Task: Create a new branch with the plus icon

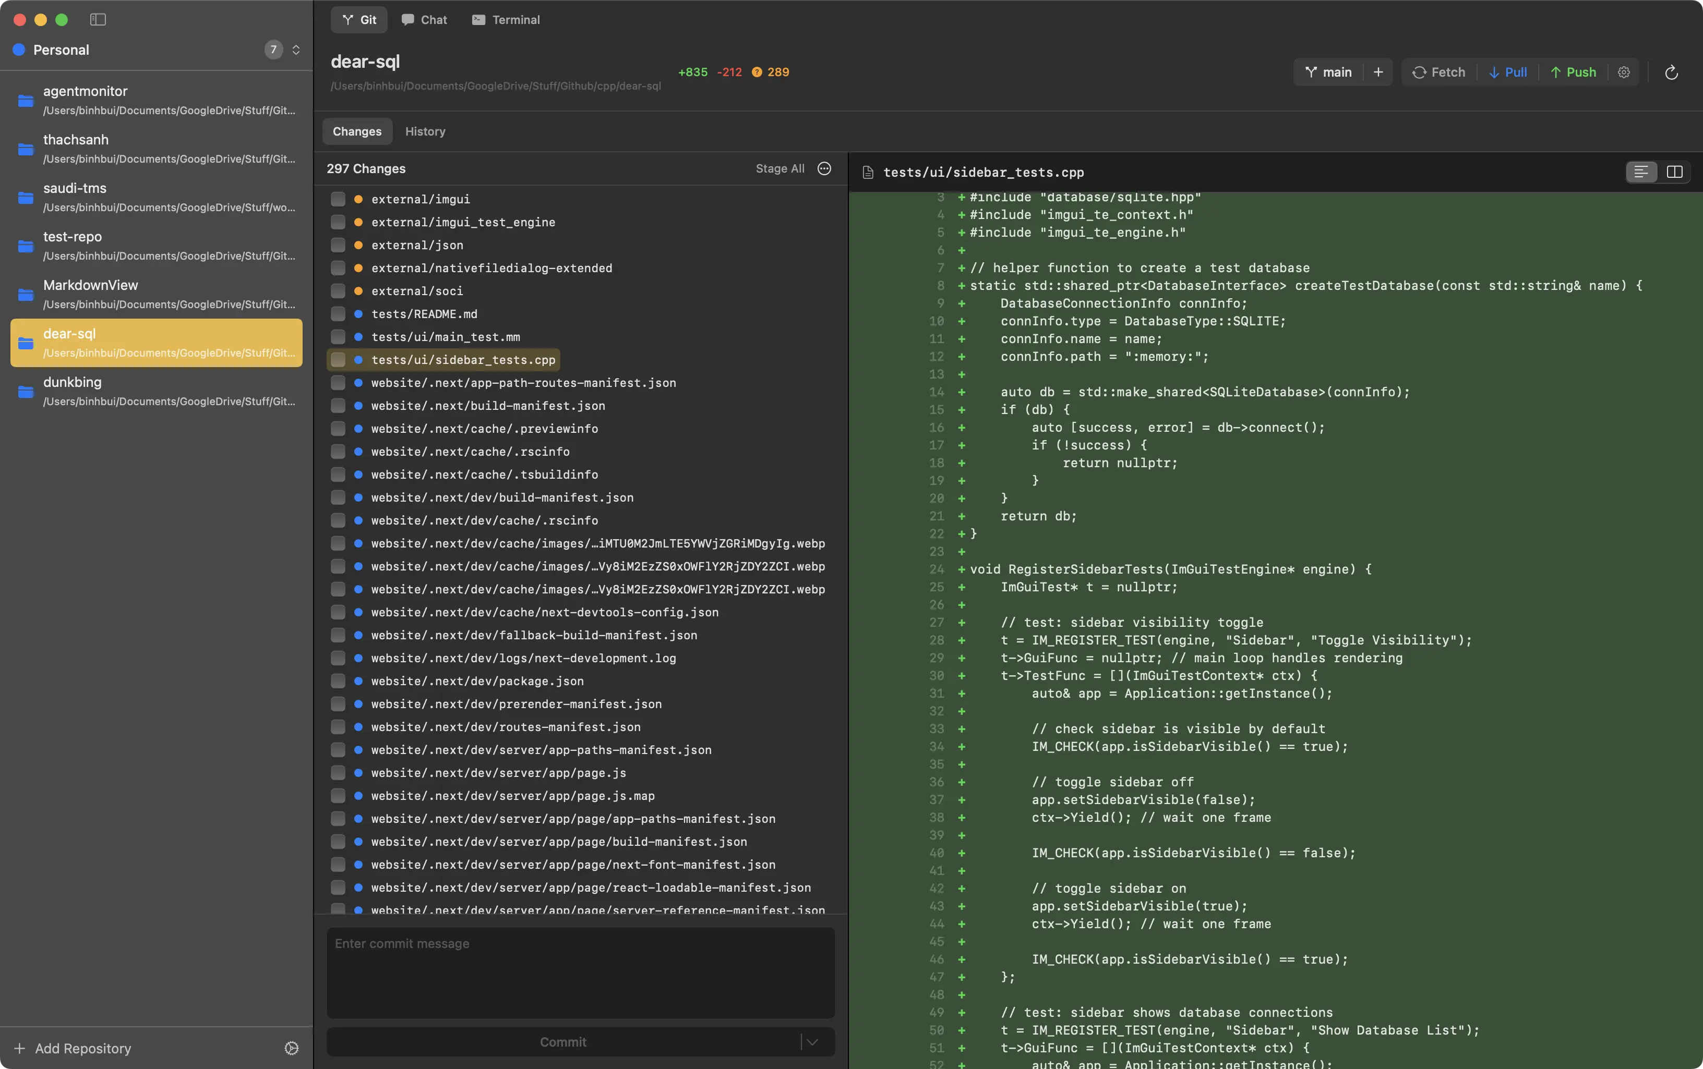Action: coord(1378,72)
